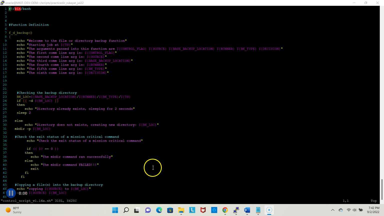This screenshot has height=216, width=384.
Task: Toggle the Wi-Fi network indicator
Action: [x=348, y=210]
